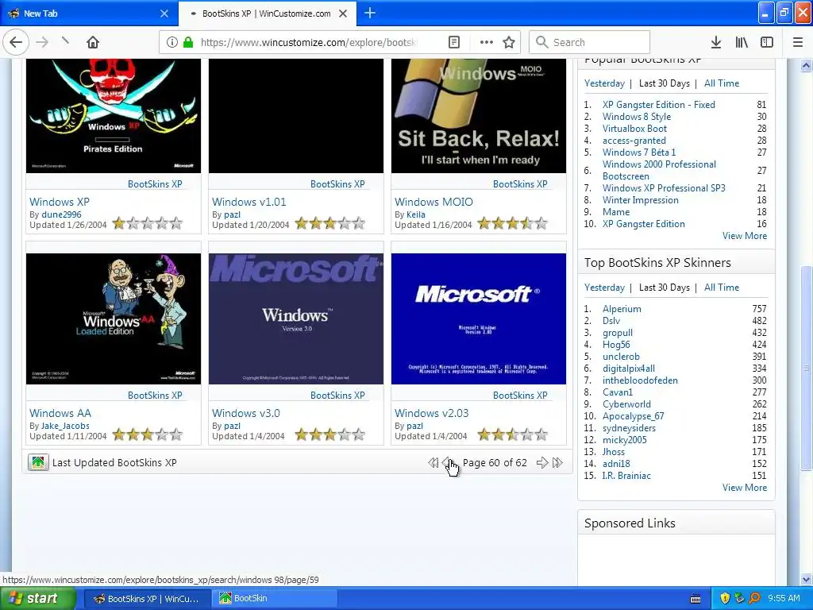Viewport: 813px width, 610px height.
Task: Select Yesterday tab in Top Skinners
Action: tap(604, 287)
